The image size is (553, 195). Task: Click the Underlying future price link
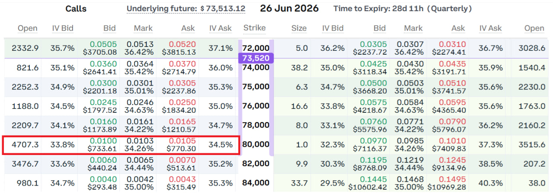186,9
